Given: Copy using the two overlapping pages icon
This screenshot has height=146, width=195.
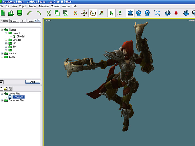Looking at the screenshot, I should tap(57, 13).
